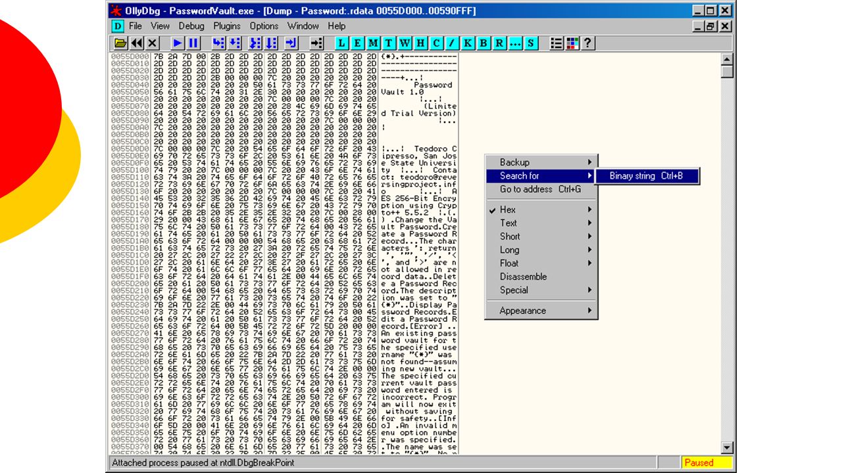The width and height of the screenshot is (842, 473).
Task: Click the dump scrollbar down arrow
Action: point(727,448)
